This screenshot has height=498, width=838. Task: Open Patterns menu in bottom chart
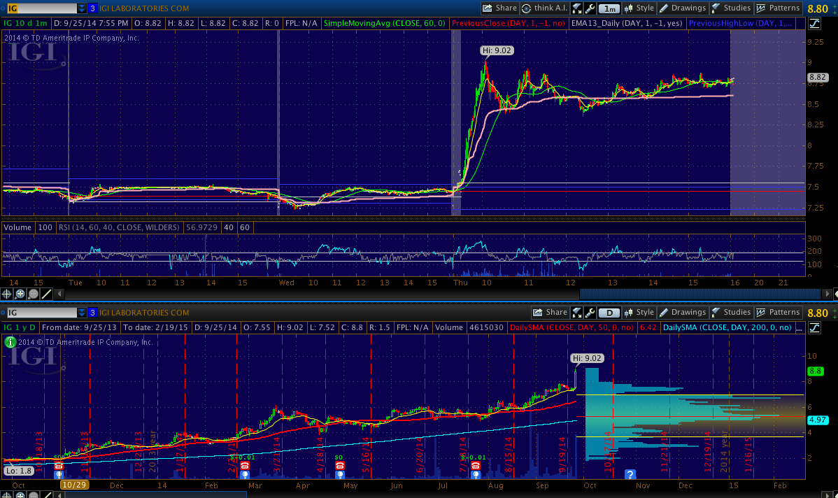tap(778, 313)
